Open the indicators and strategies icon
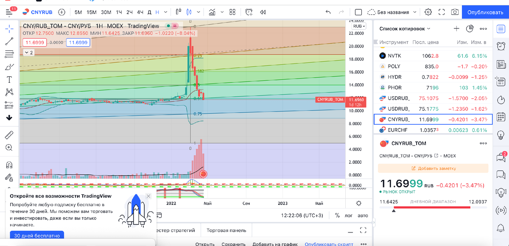 [x=212, y=12]
